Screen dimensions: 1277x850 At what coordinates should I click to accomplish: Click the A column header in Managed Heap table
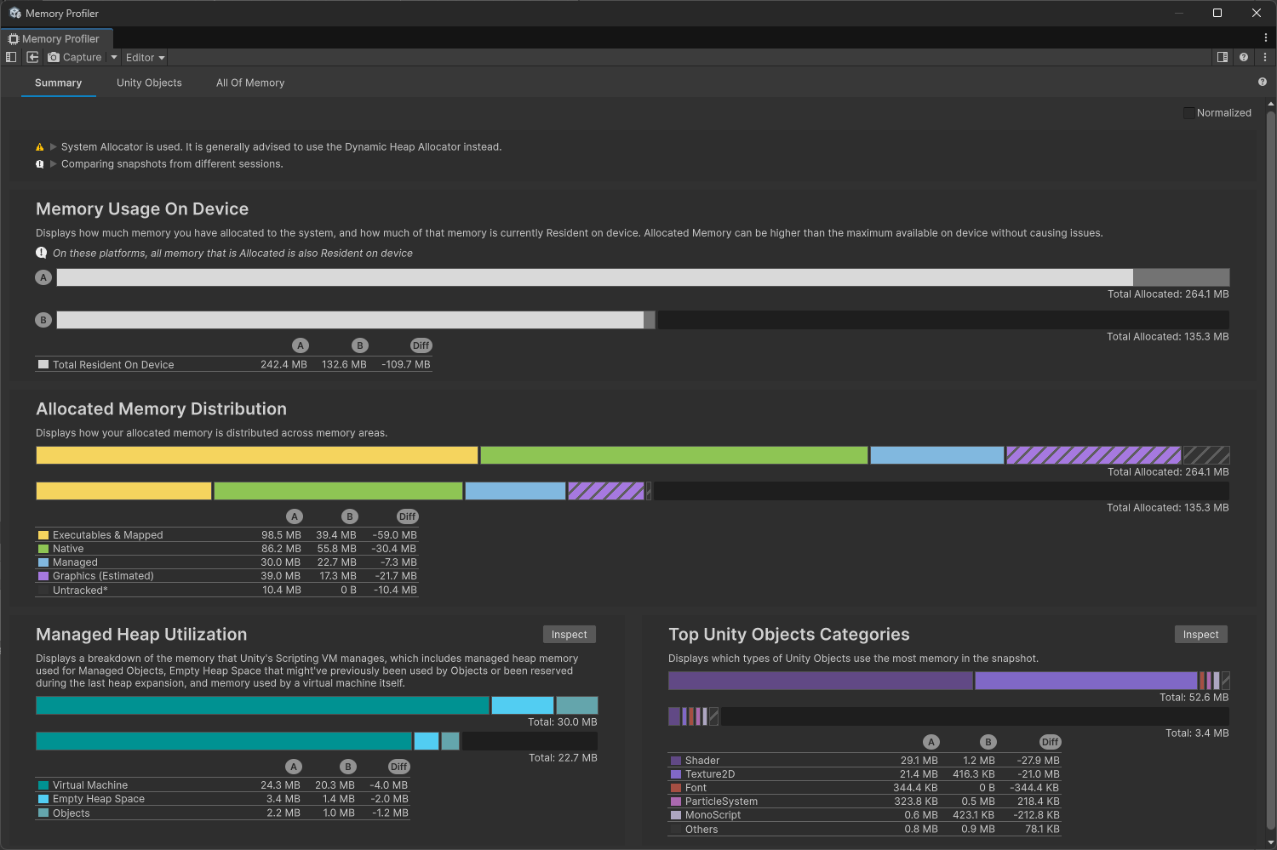pyautogui.click(x=294, y=767)
